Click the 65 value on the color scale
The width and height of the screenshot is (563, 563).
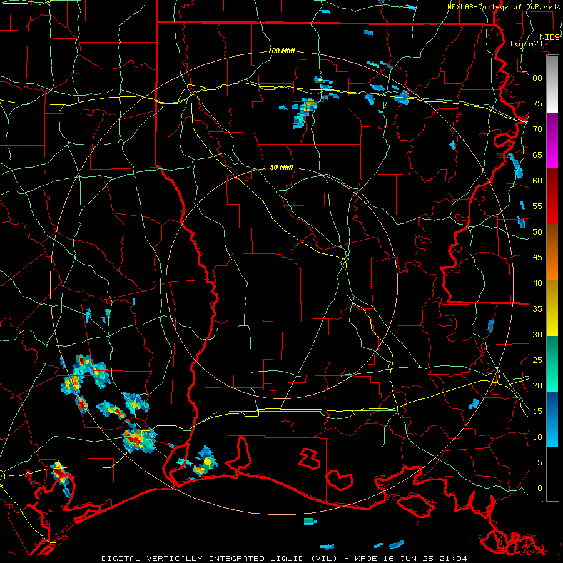[537, 155]
